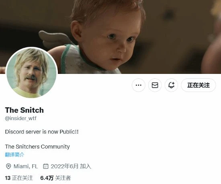Click the 正在关注 following button
Viewport: 221px width, 184px height.
click(198, 85)
